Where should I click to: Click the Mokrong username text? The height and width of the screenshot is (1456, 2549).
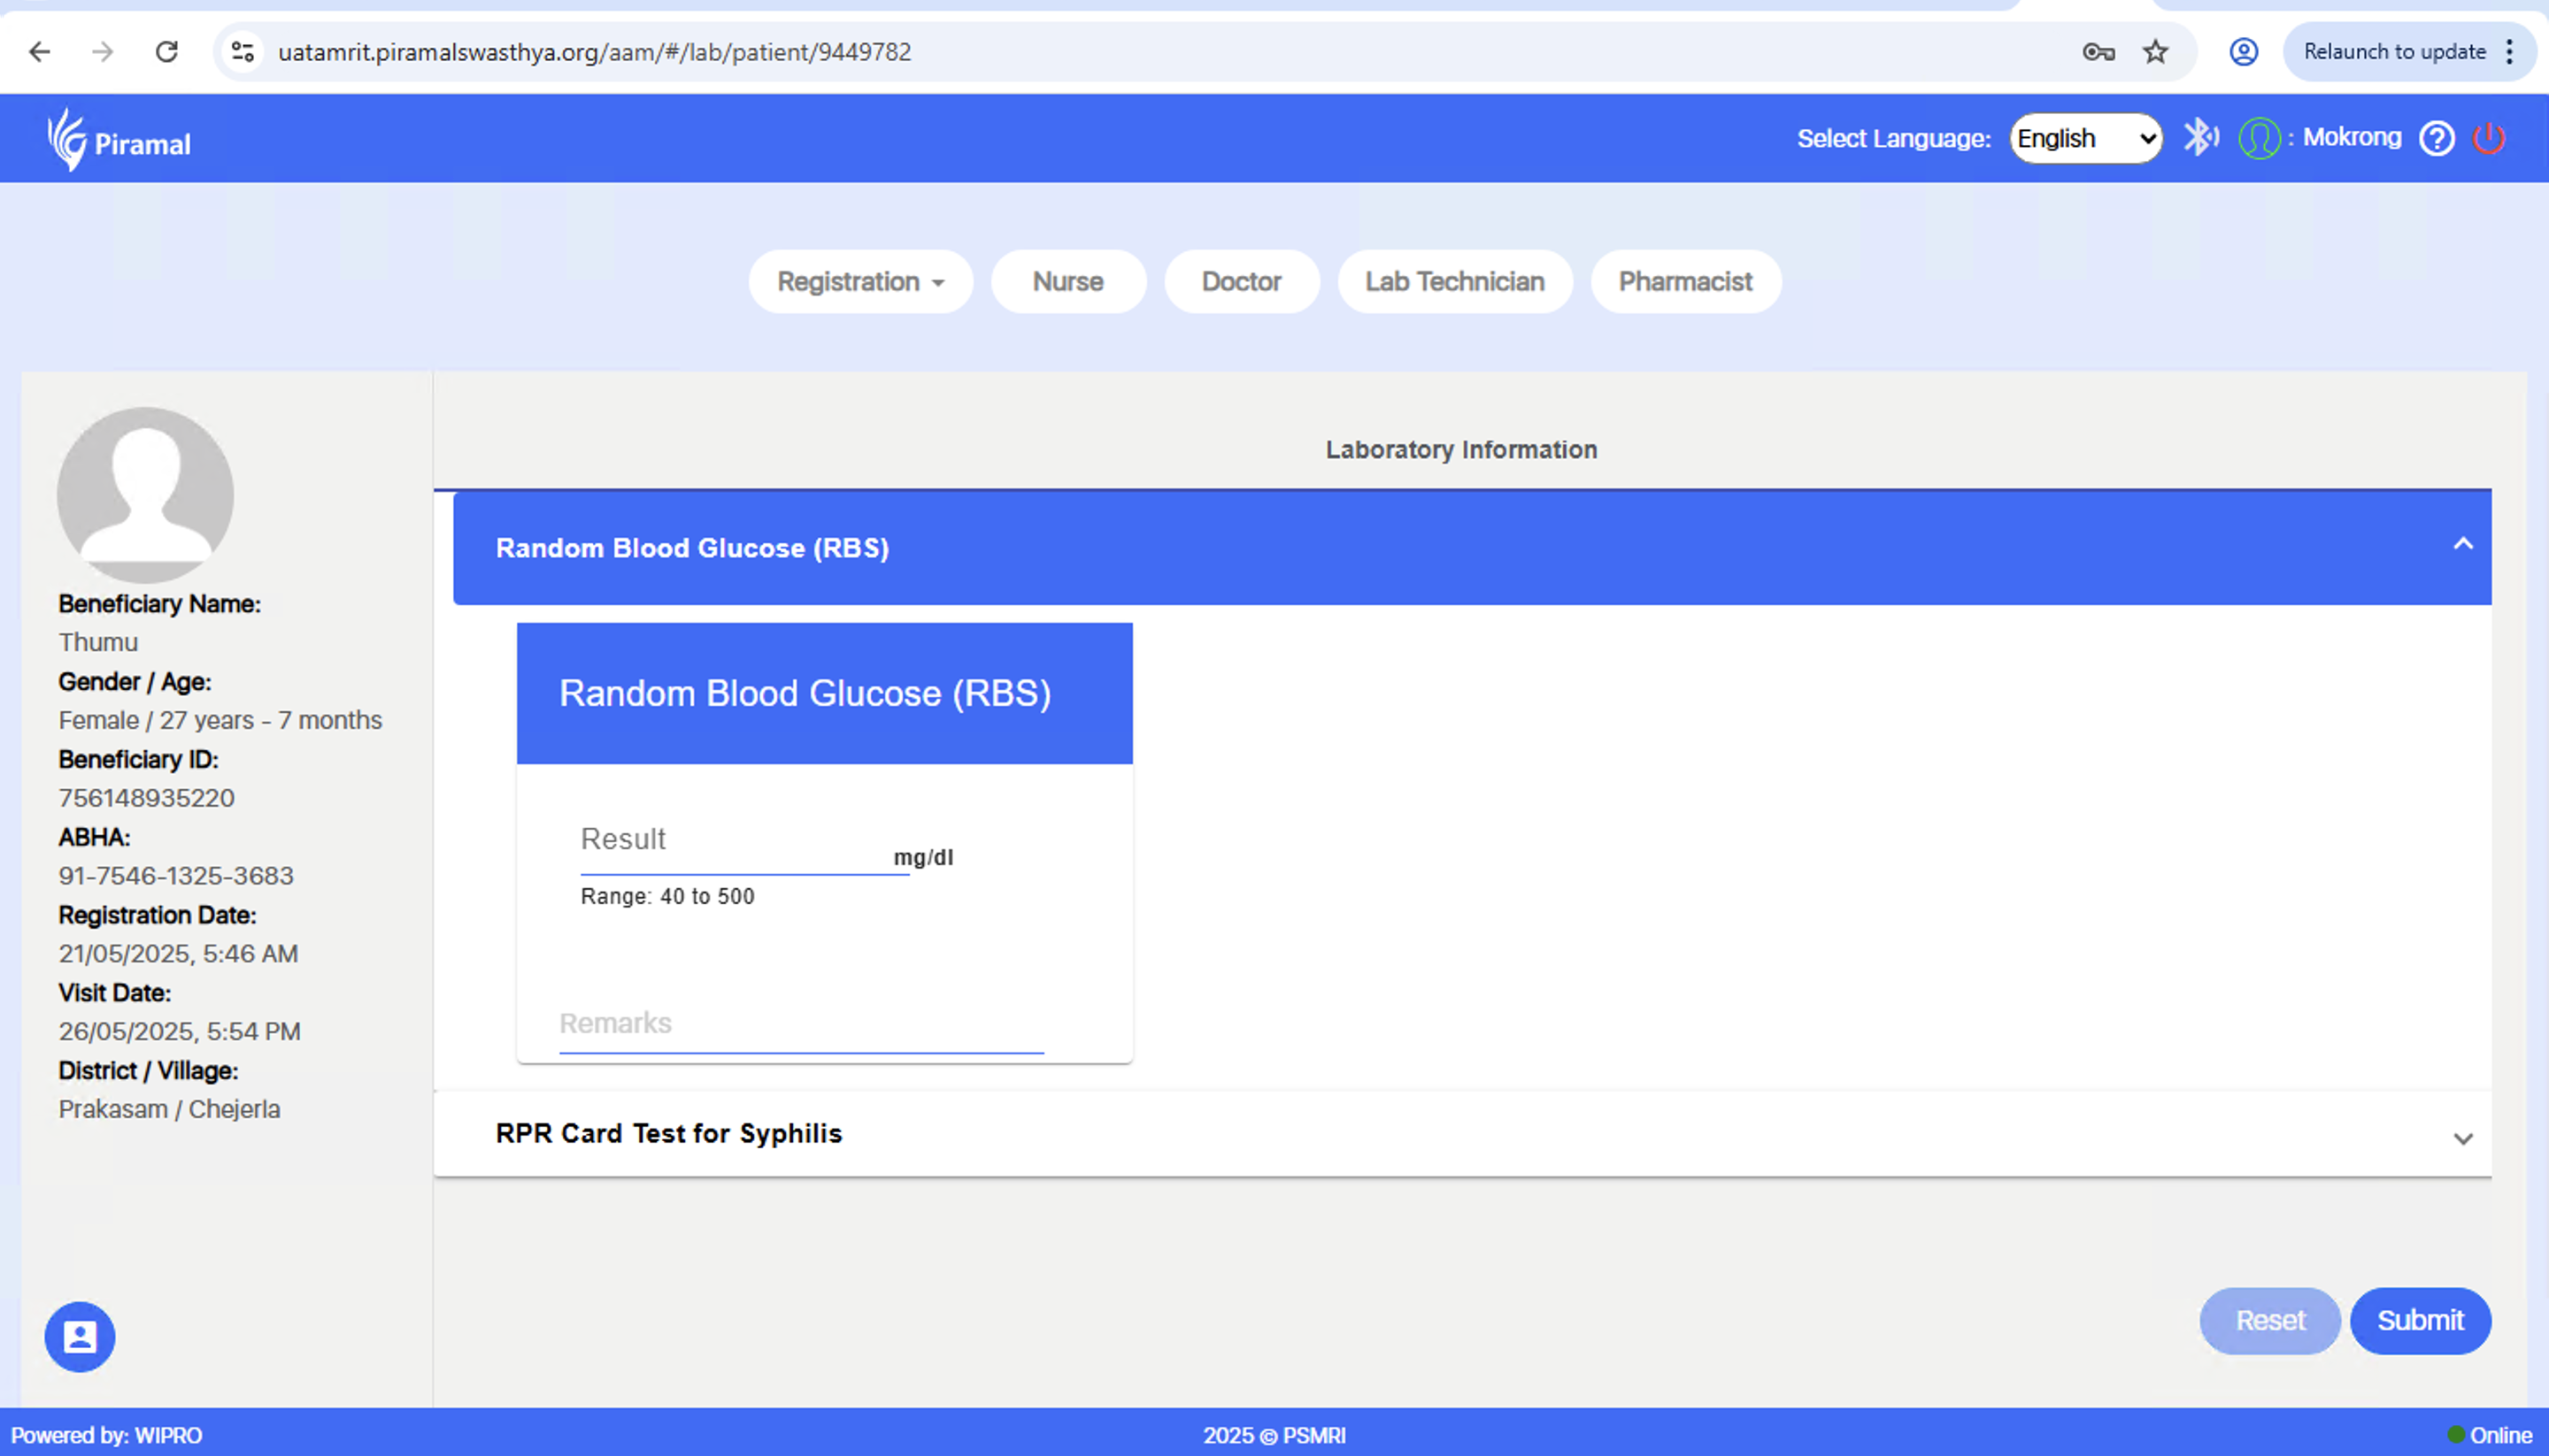pos(2351,137)
